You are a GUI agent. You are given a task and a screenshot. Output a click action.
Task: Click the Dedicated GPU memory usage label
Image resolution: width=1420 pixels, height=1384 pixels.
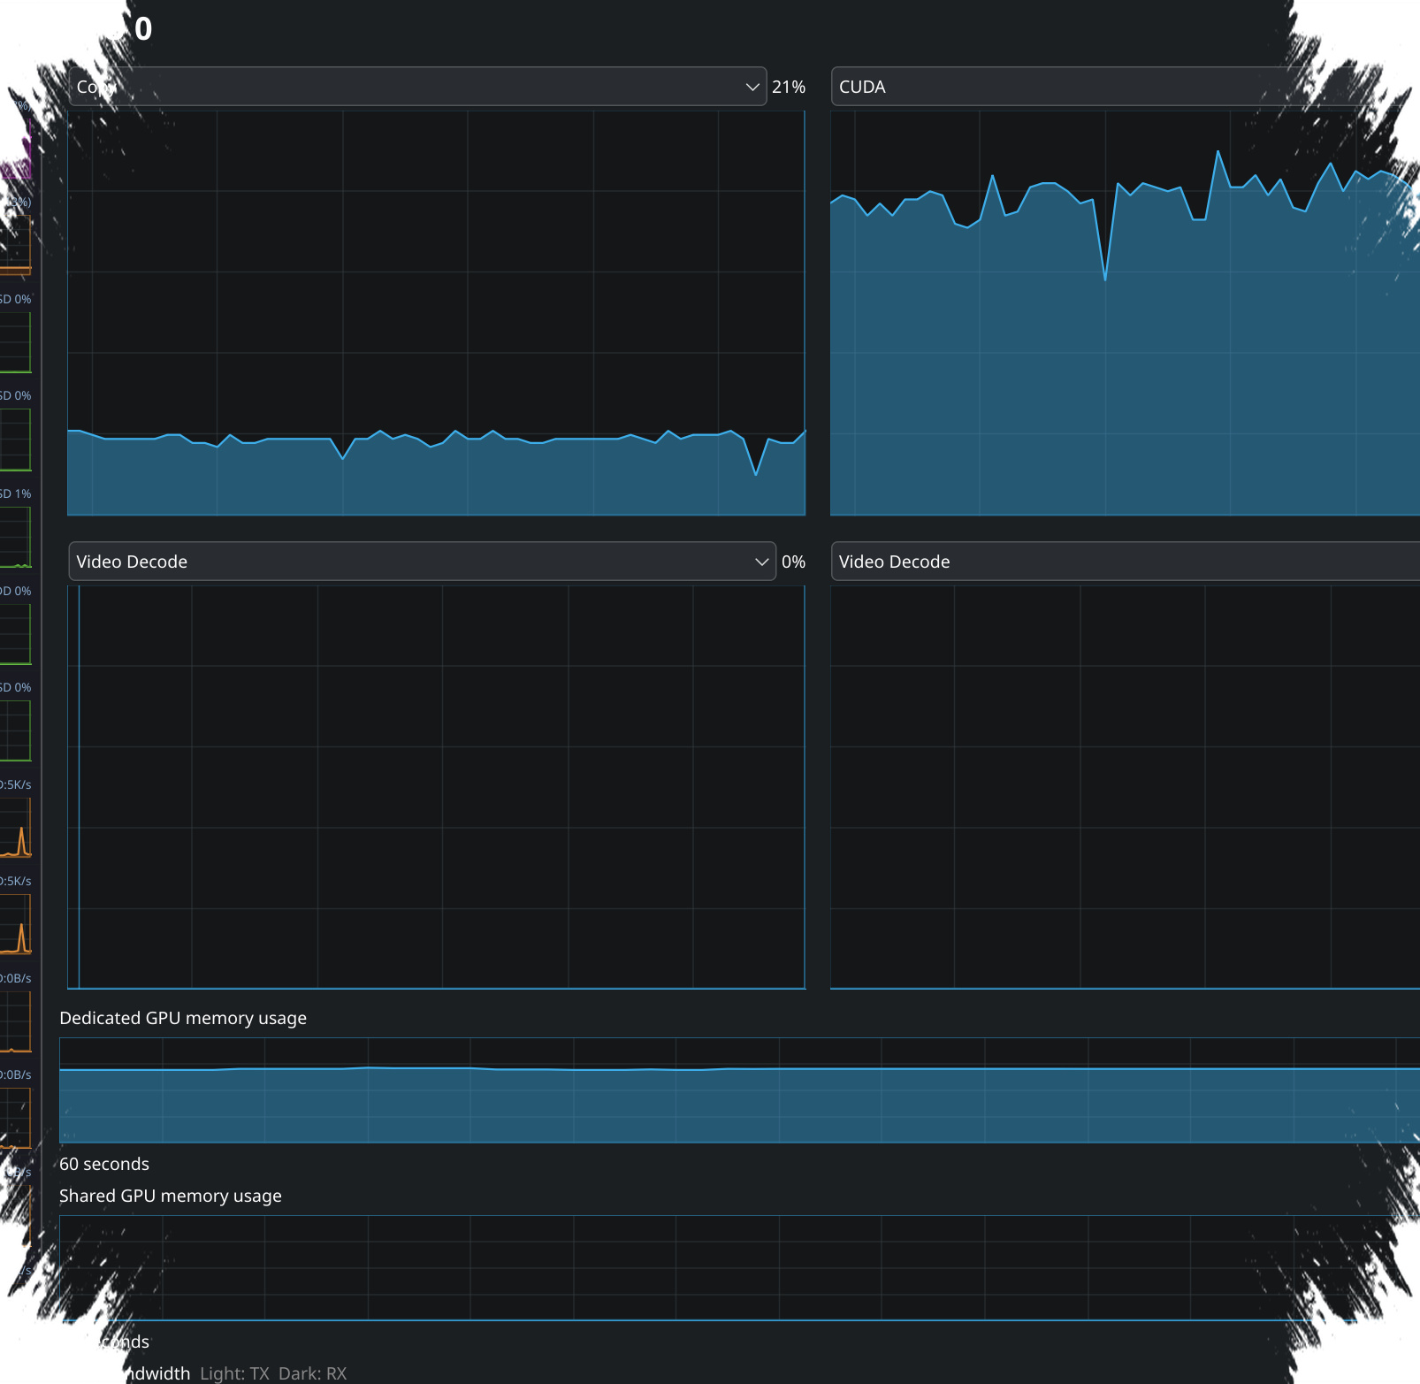183,1018
